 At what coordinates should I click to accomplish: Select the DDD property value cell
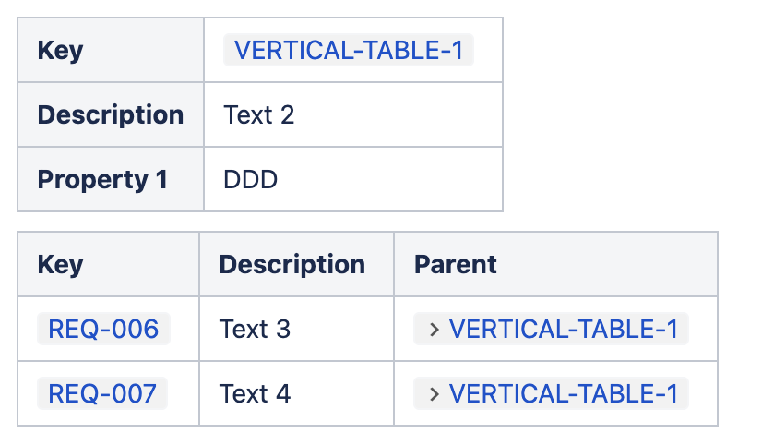click(x=251, y=180)
